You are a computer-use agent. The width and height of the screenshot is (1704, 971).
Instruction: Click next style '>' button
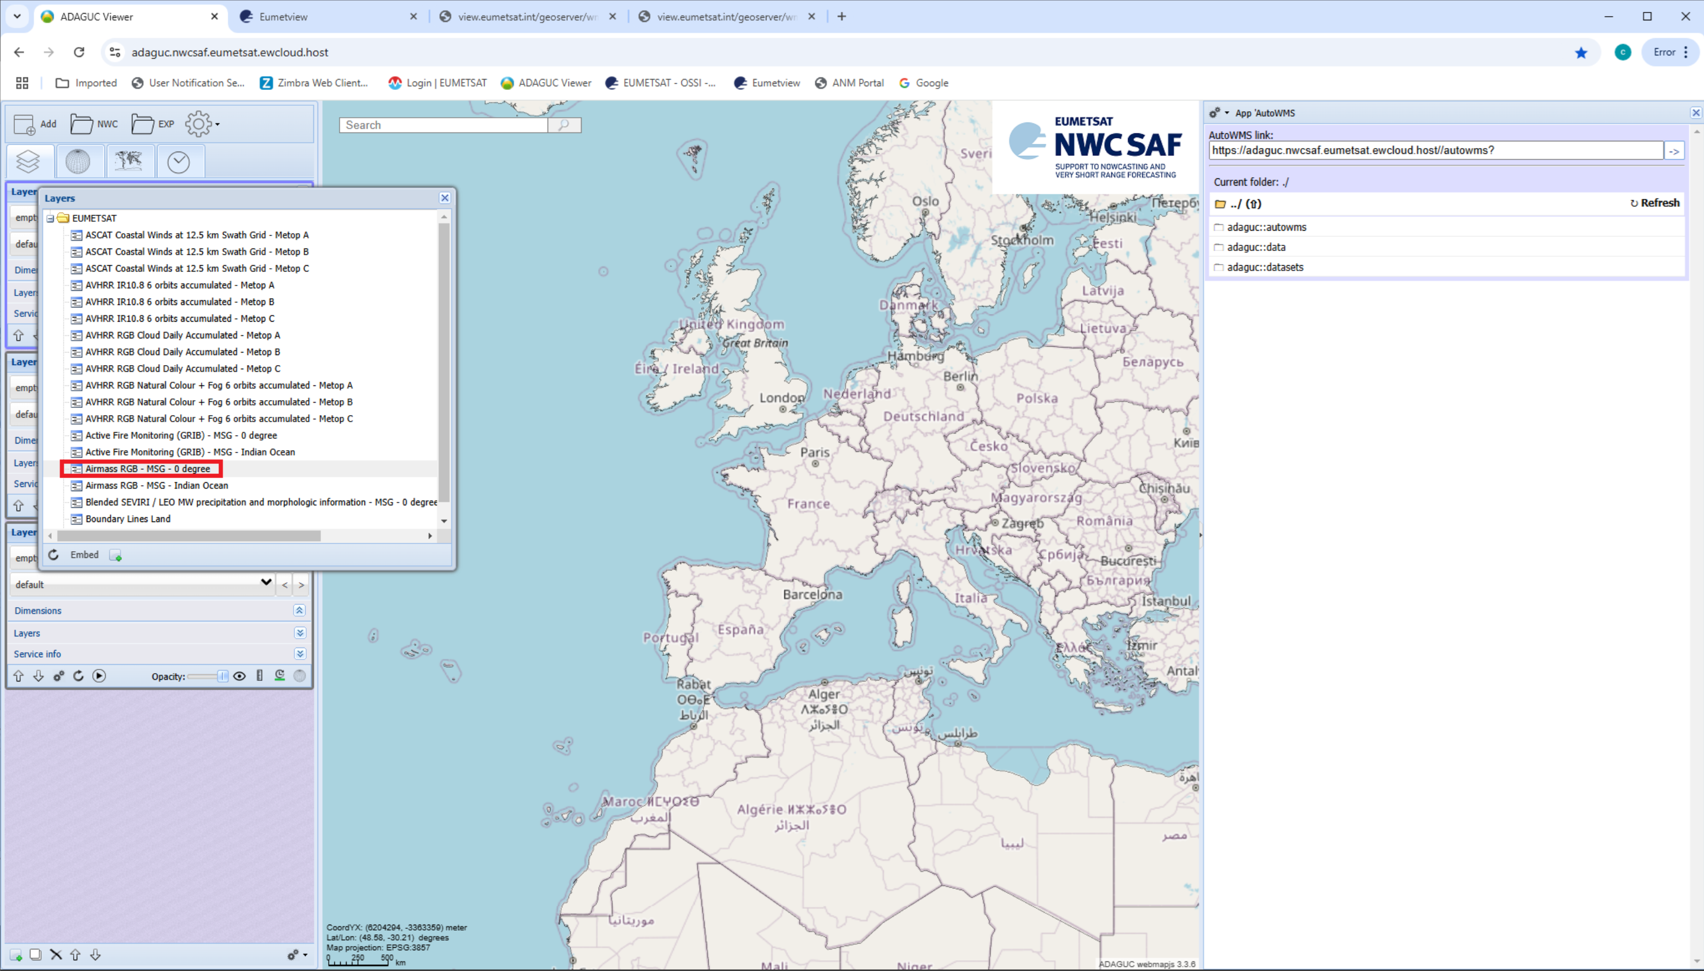301,585
